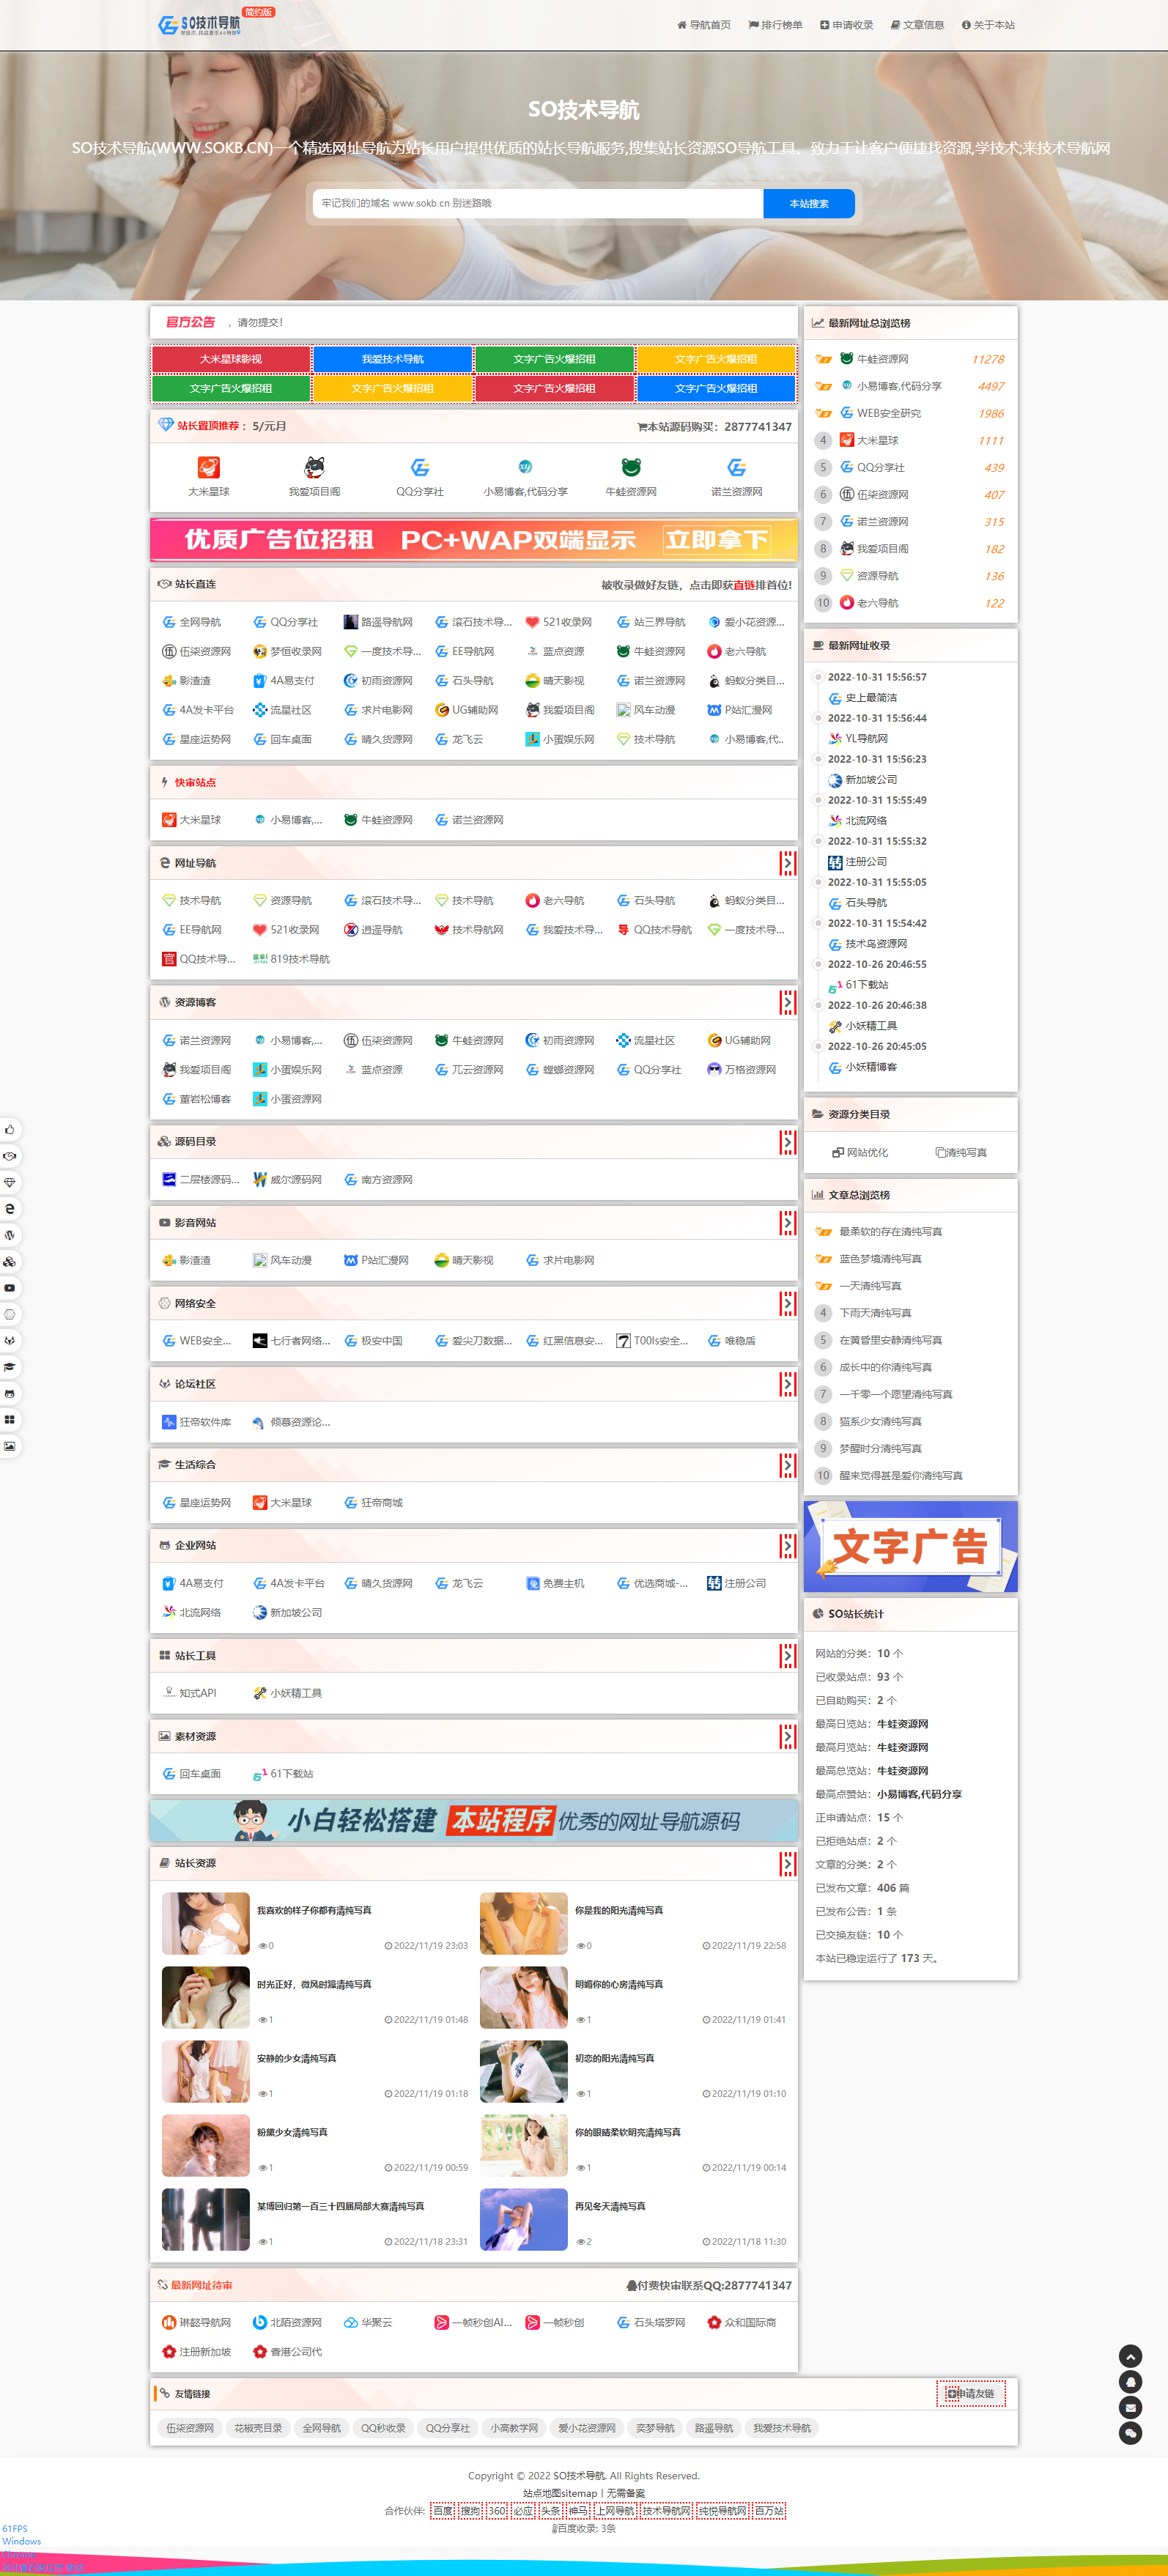Click the graduation cap sidebar icon
The width and height of the screenshot is (1168, 2576).
point(9,1367)
